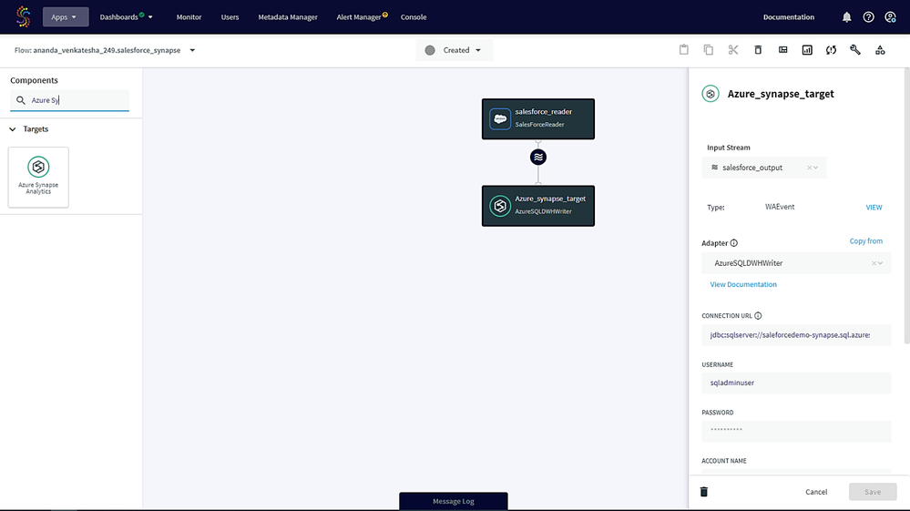Click the properties panel scrollbar
The image size is (910, 511).
906,206
